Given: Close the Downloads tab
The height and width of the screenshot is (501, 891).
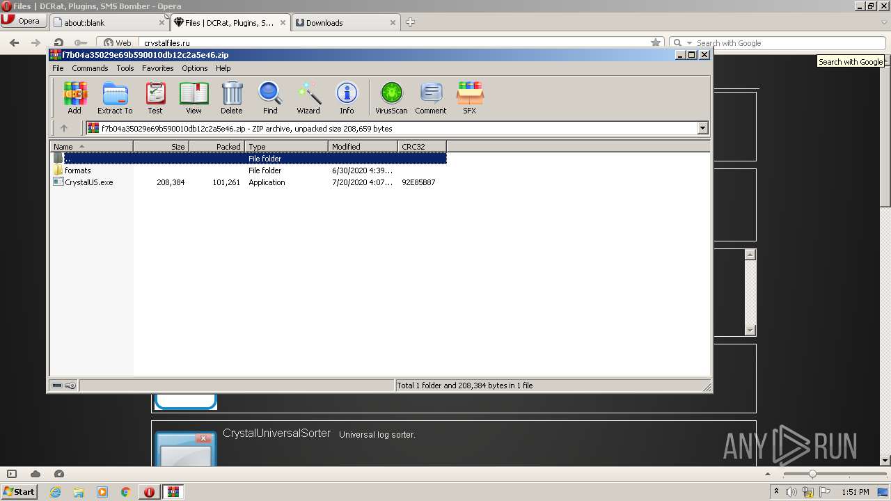Looking at the screenshot, I should coord(393,22).
